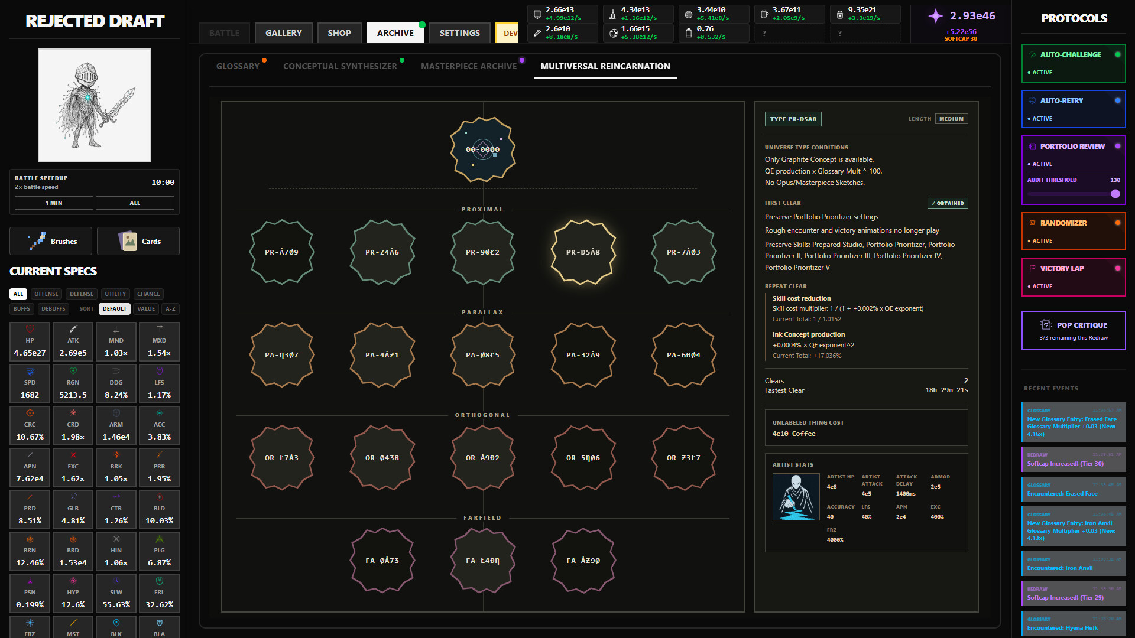
Task: Click the HP stat tile
Action: pos(30,341)
